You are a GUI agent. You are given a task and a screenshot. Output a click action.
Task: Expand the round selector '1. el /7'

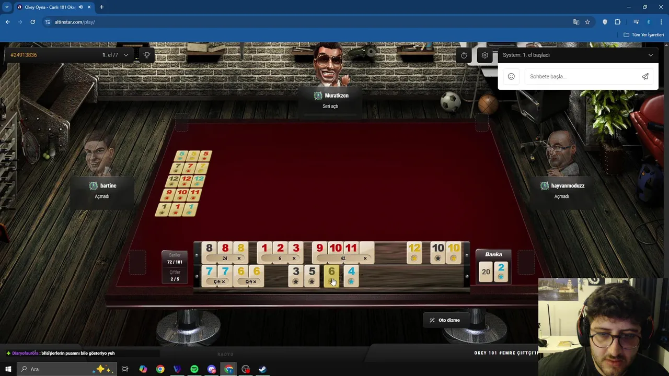point(115,55)
